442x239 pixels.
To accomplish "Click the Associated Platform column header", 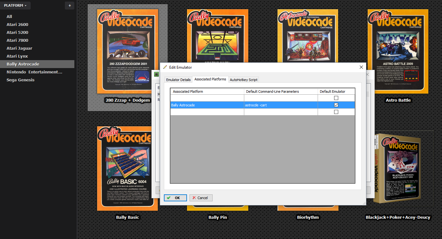I will pyautogui.click(x=207, y=91).
